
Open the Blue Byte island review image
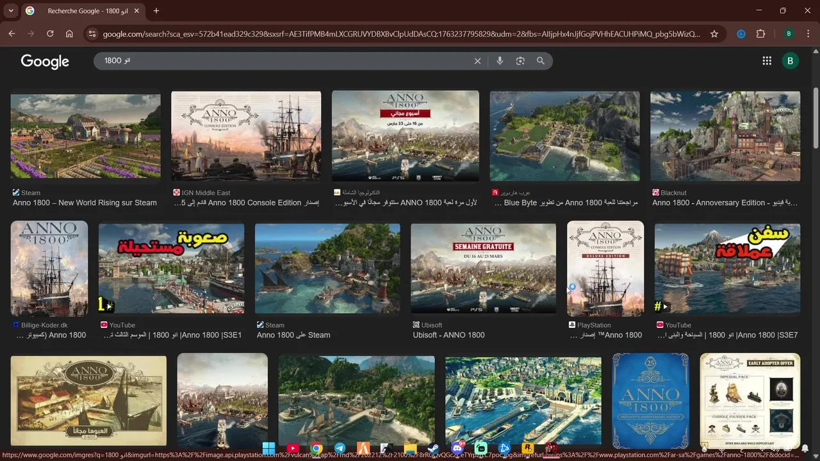[564, 136]
